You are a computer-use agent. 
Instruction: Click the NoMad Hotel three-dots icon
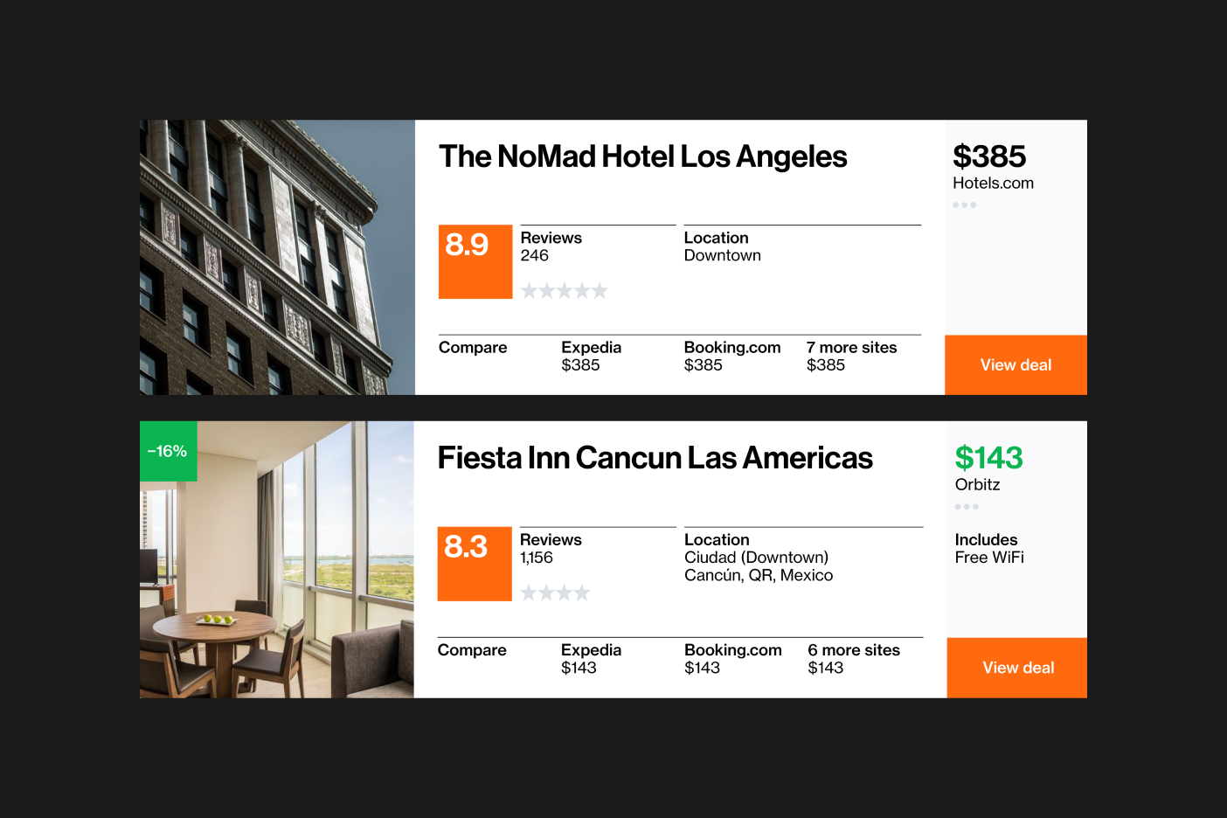point(964,205)
